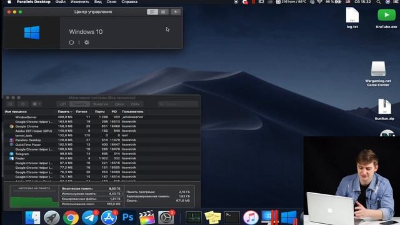Switch to the Энергия tab
The height and width of the screenshot is (225, 400).
click(x=101, y=104)
